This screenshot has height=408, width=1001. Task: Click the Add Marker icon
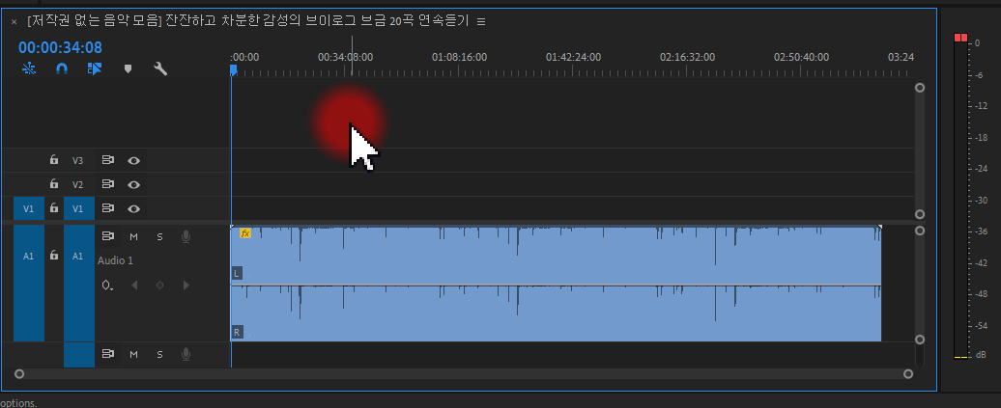coord(128,68)
